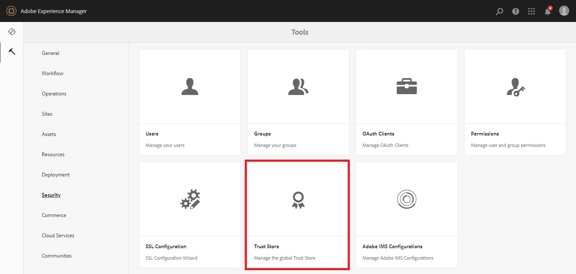Open the solutions grid switcher icon

point(532,11)
